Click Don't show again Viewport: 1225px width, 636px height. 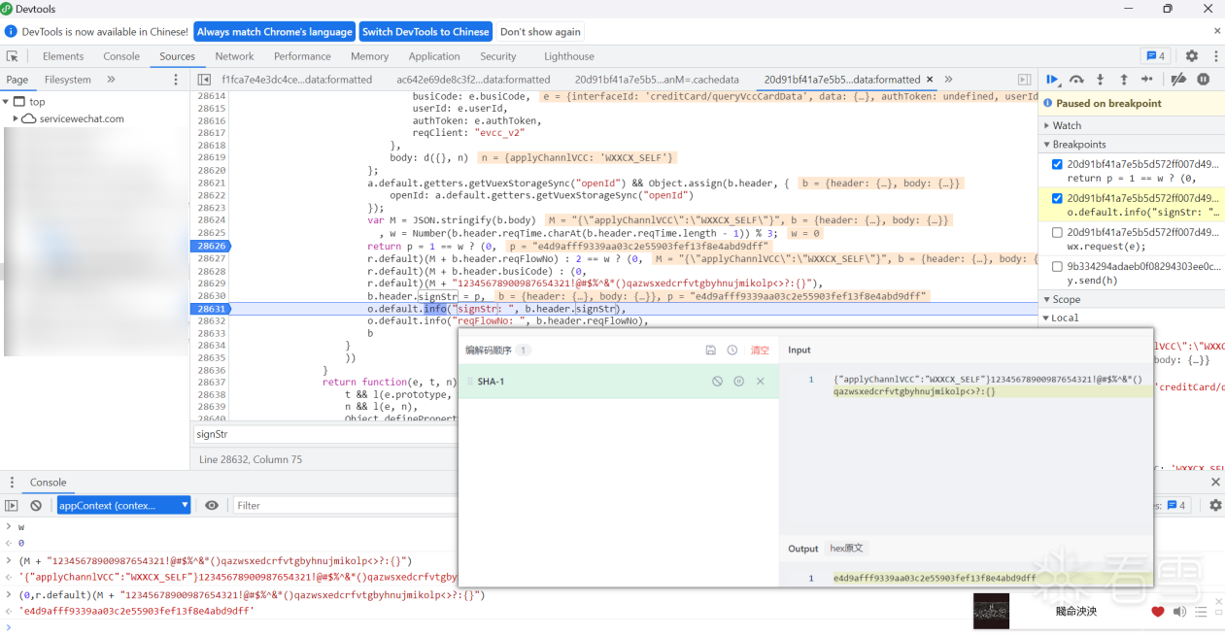[540, 32]
